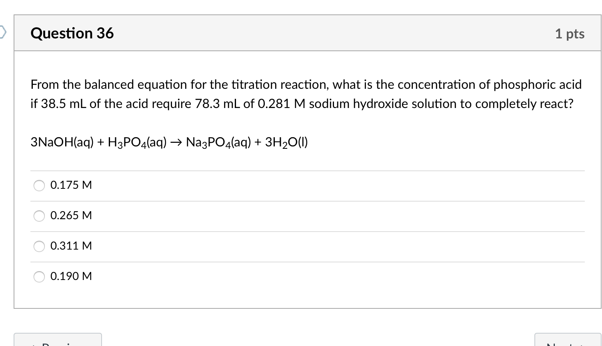Image resolution: width=602 pixels, height=346 pixels.
Task: Click the "0.265 M" answer label text
Action: click(x=71, y=216)
